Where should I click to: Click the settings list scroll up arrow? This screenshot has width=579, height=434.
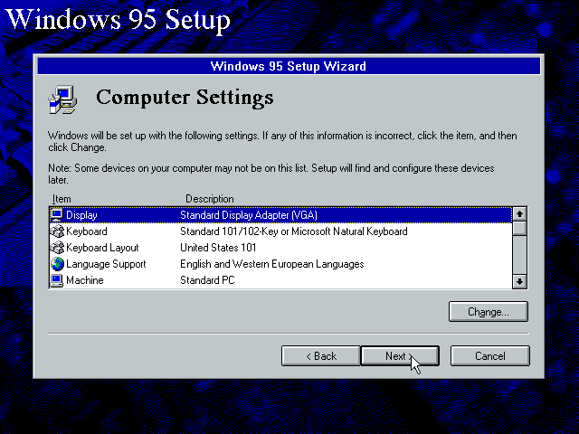coord(519,214)
